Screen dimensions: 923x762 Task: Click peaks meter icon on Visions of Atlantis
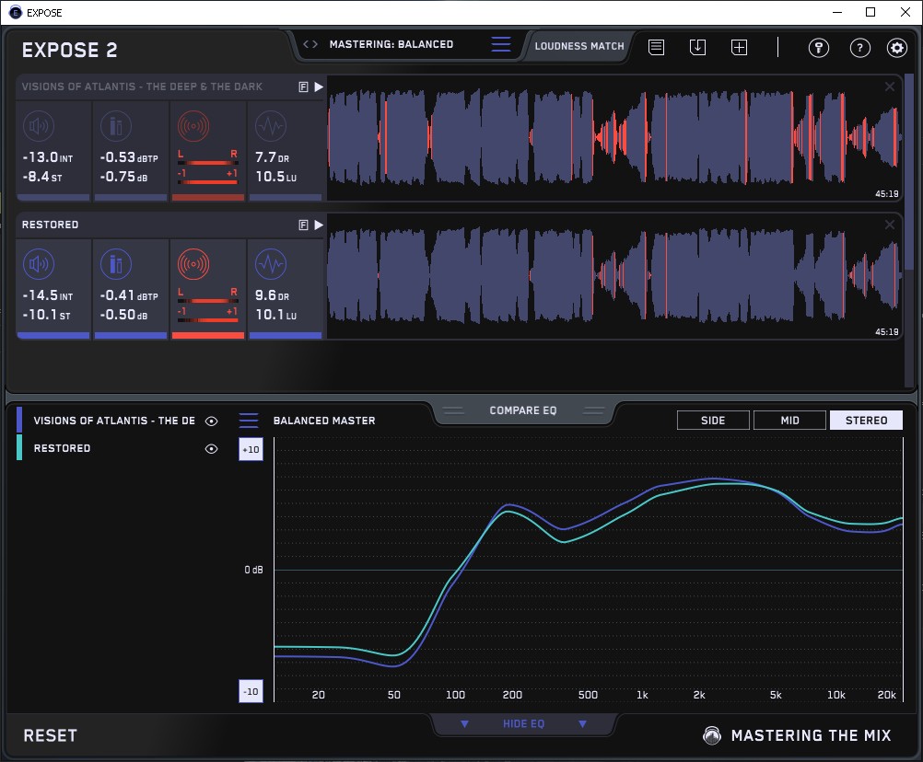point(116,126)
